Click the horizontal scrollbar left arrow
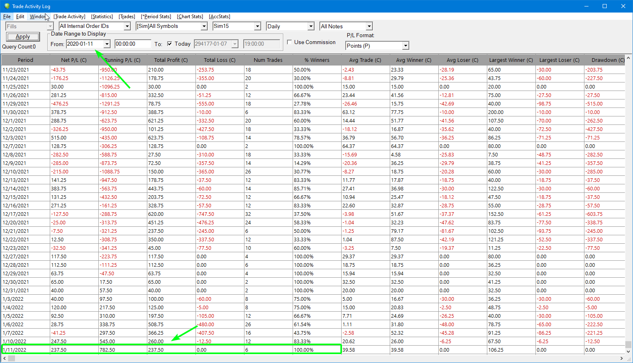 4,359
